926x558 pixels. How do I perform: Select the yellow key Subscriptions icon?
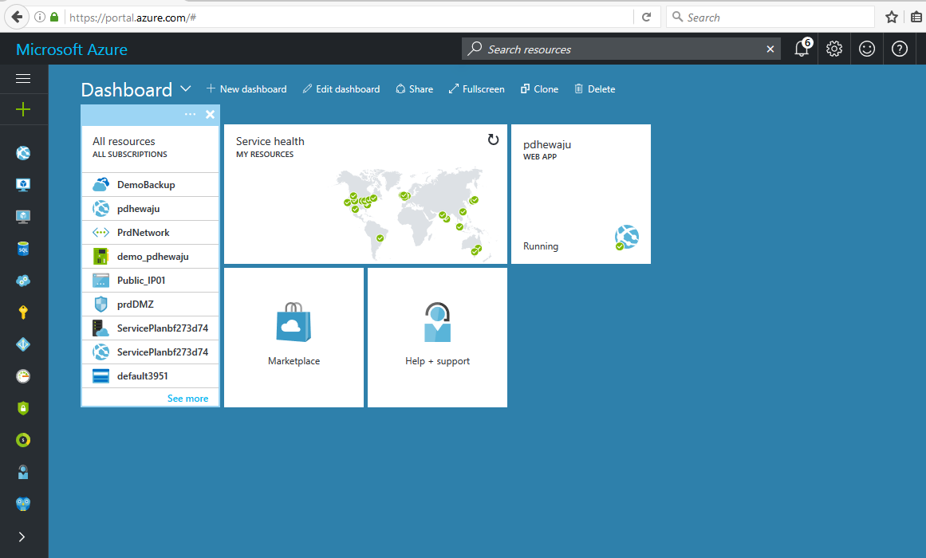23,312
